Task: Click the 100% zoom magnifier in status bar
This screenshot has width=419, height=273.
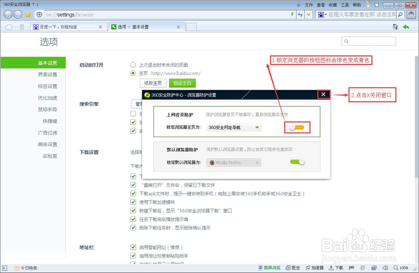Action: click(401, 268)
